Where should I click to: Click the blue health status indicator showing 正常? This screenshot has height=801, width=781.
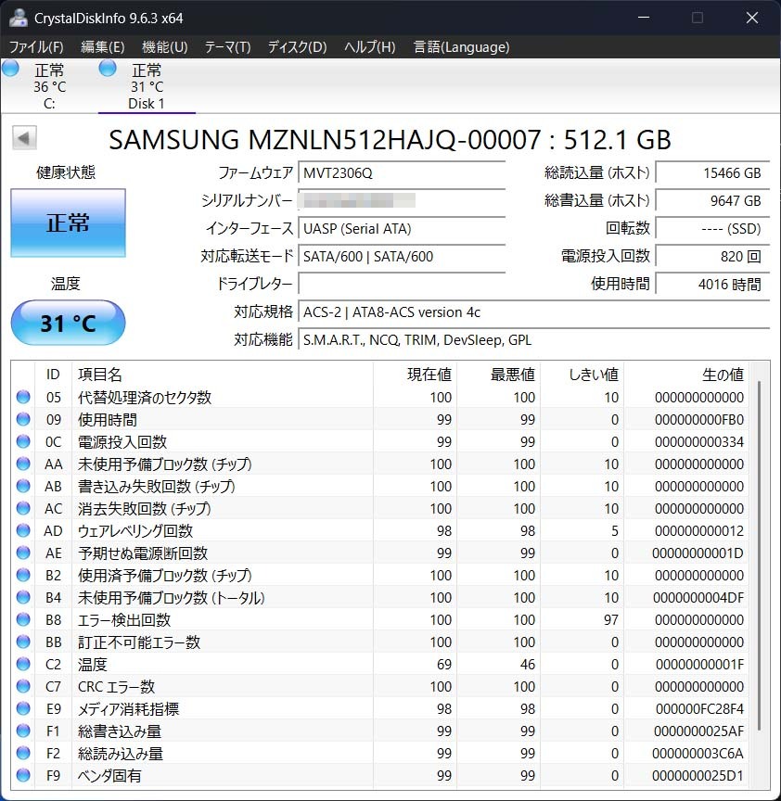[x=68, y=222]
